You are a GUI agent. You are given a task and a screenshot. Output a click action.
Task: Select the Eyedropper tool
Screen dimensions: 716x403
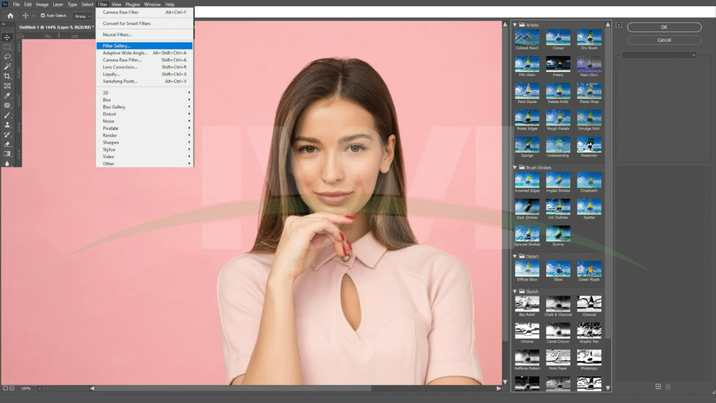coord(7,95)
